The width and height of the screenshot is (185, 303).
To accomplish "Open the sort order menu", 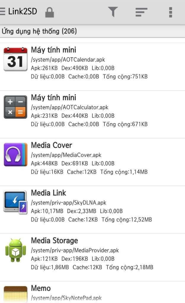I will (141, 12).
